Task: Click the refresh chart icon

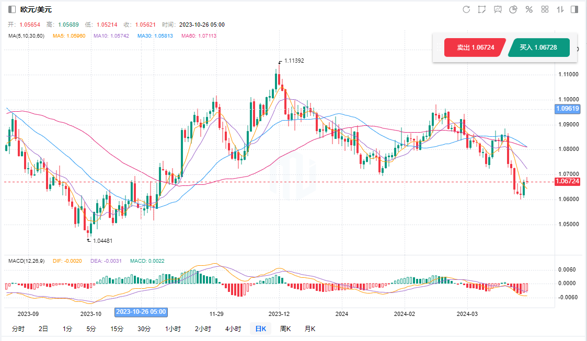Action: tap(466, 9)
